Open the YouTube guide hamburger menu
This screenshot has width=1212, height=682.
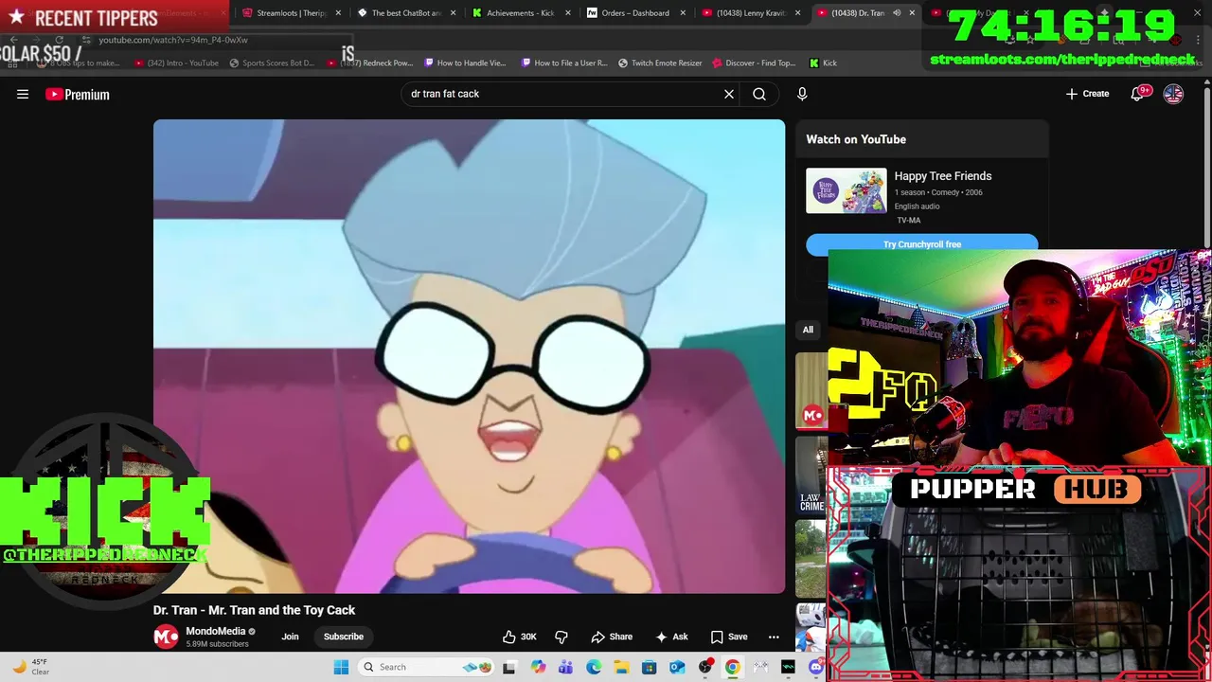pyautogui.click(x=23, y=94)
